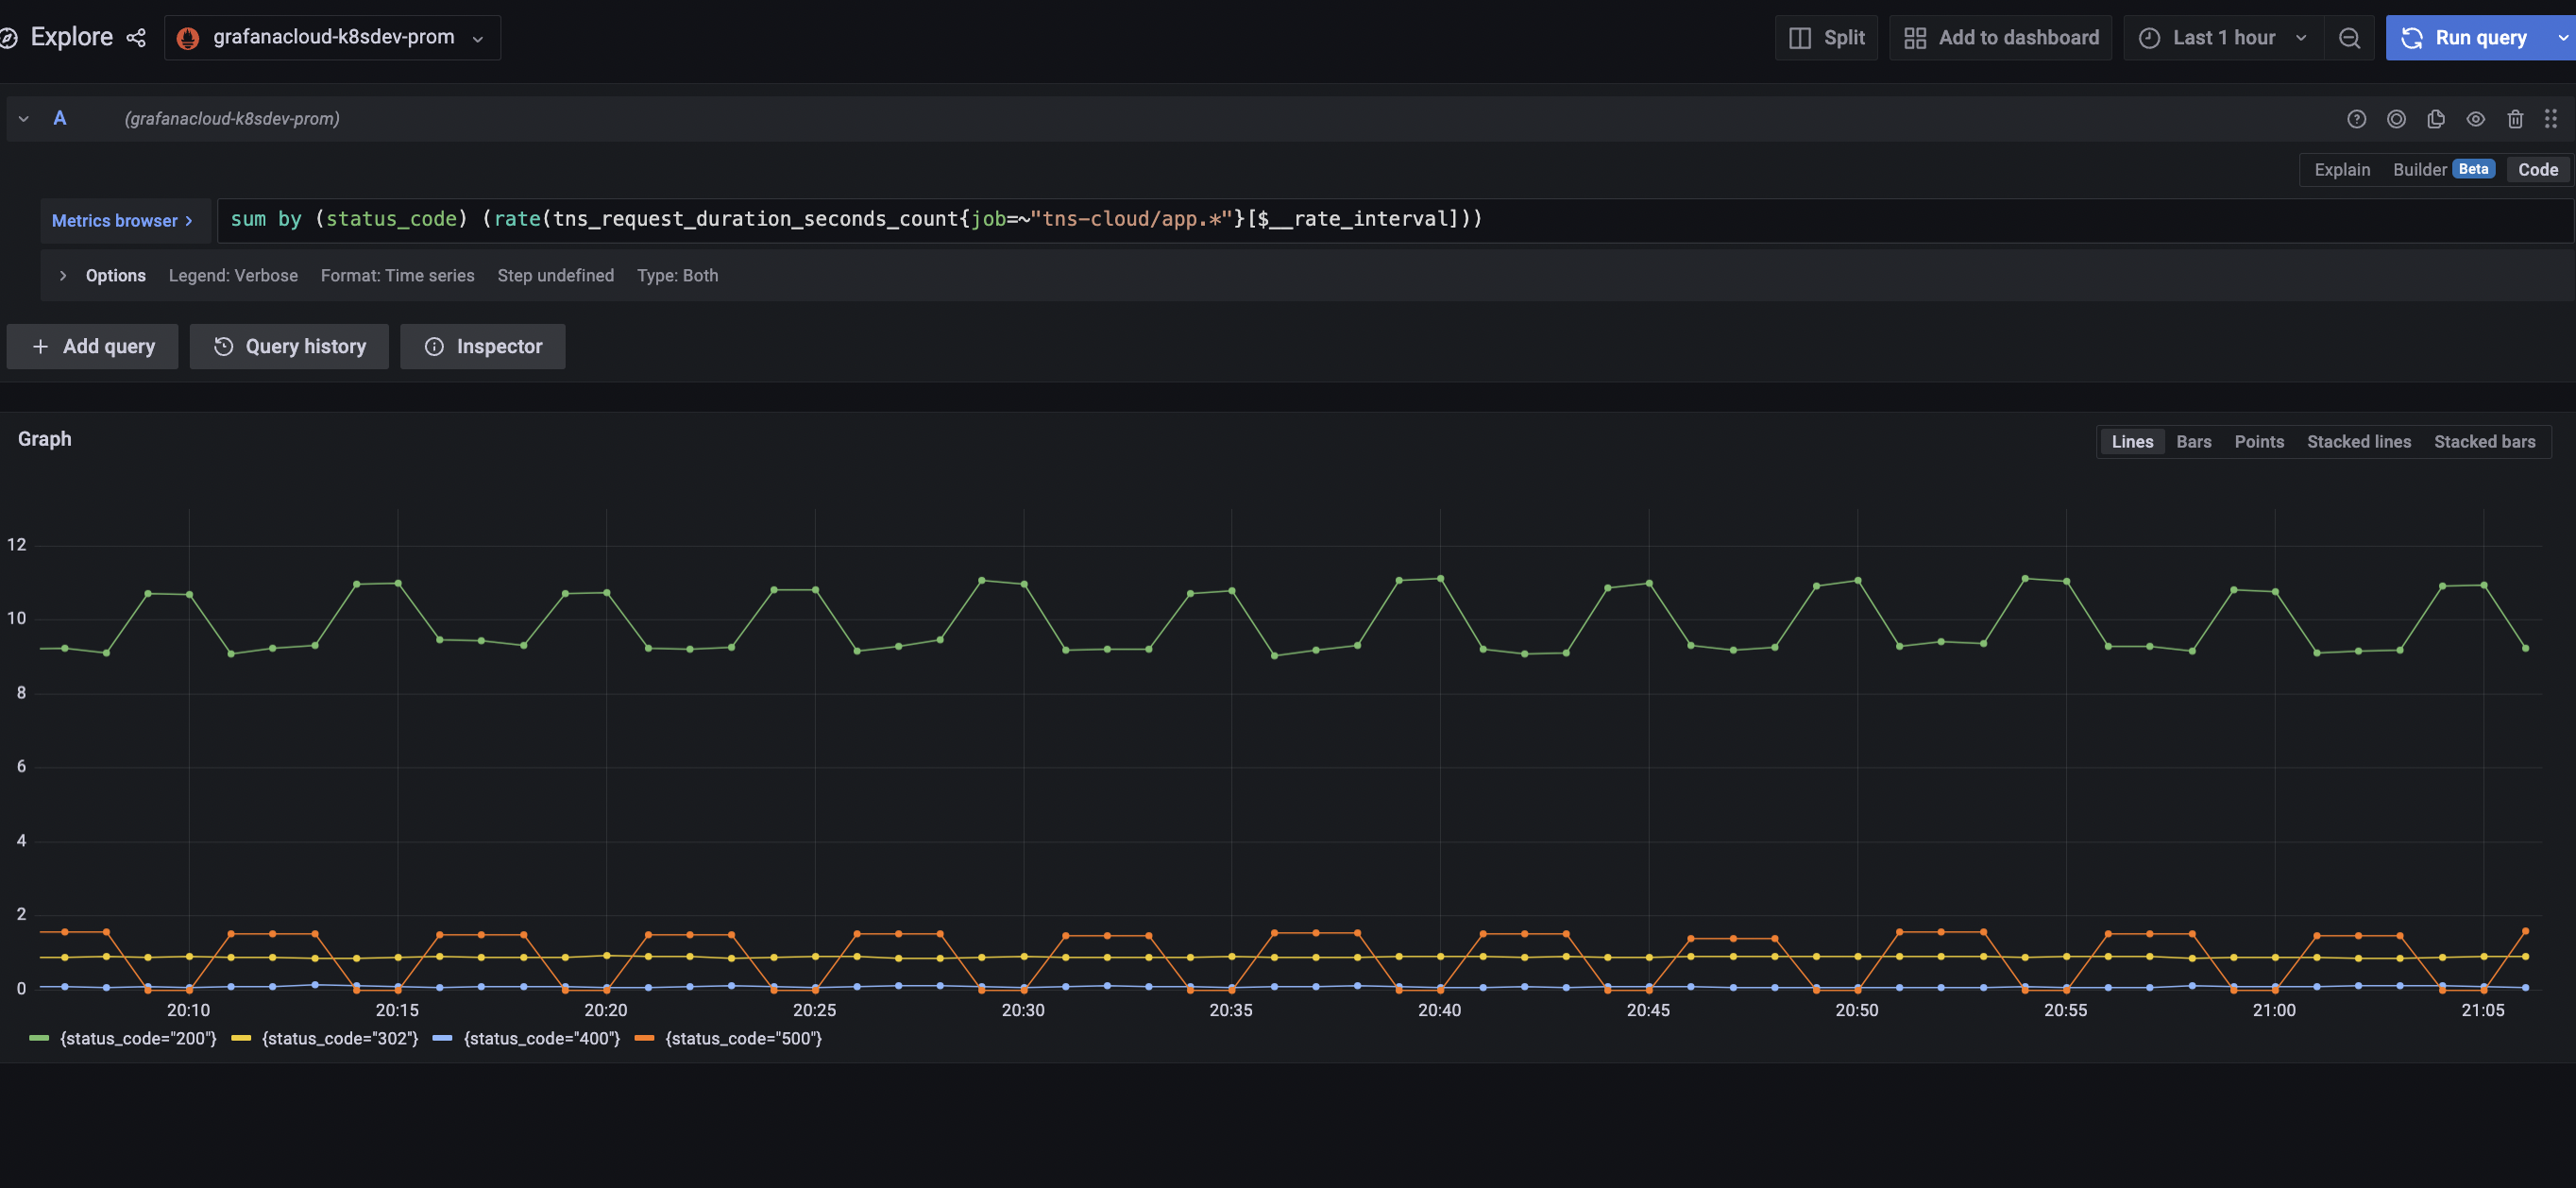The height and width of the screenshot is (1188, 2576).
Task: Switch graph style to Bars
Action: point(2193,442)
